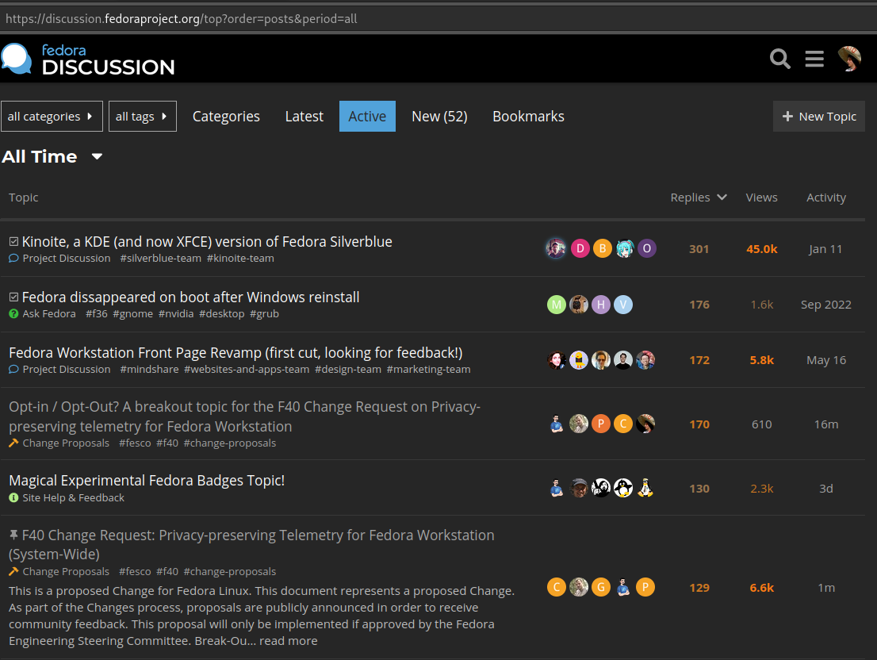Click the first poster avatar on Badges topic
The width and height of the screenshot is (877, 660).
pos(556,488)
